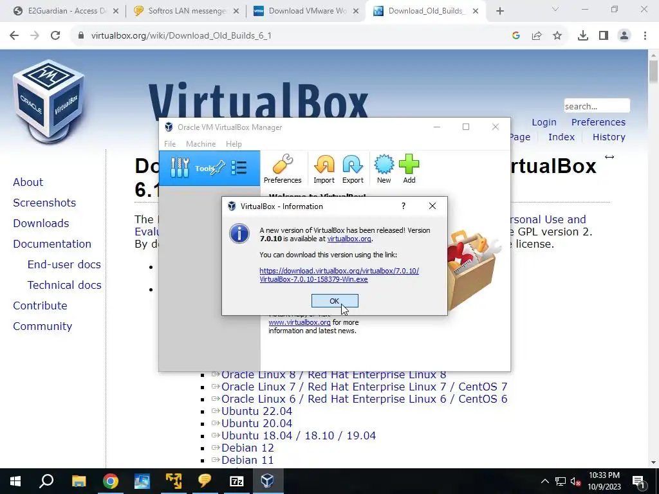Open End-user docs link
The image size is (659, 494).
pos(64,264)
